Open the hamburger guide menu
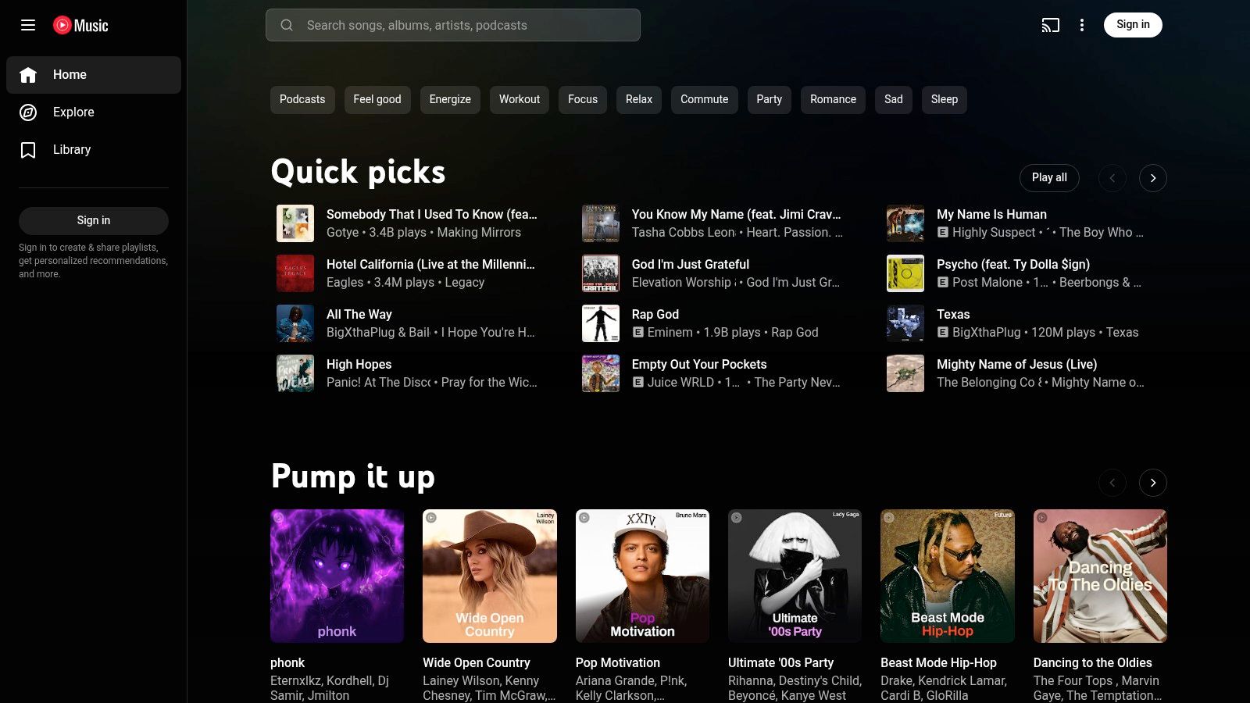 (x=28, y=25)
